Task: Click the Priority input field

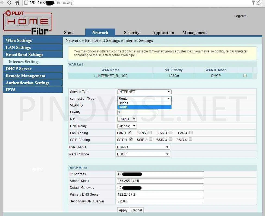Action: 138,112
